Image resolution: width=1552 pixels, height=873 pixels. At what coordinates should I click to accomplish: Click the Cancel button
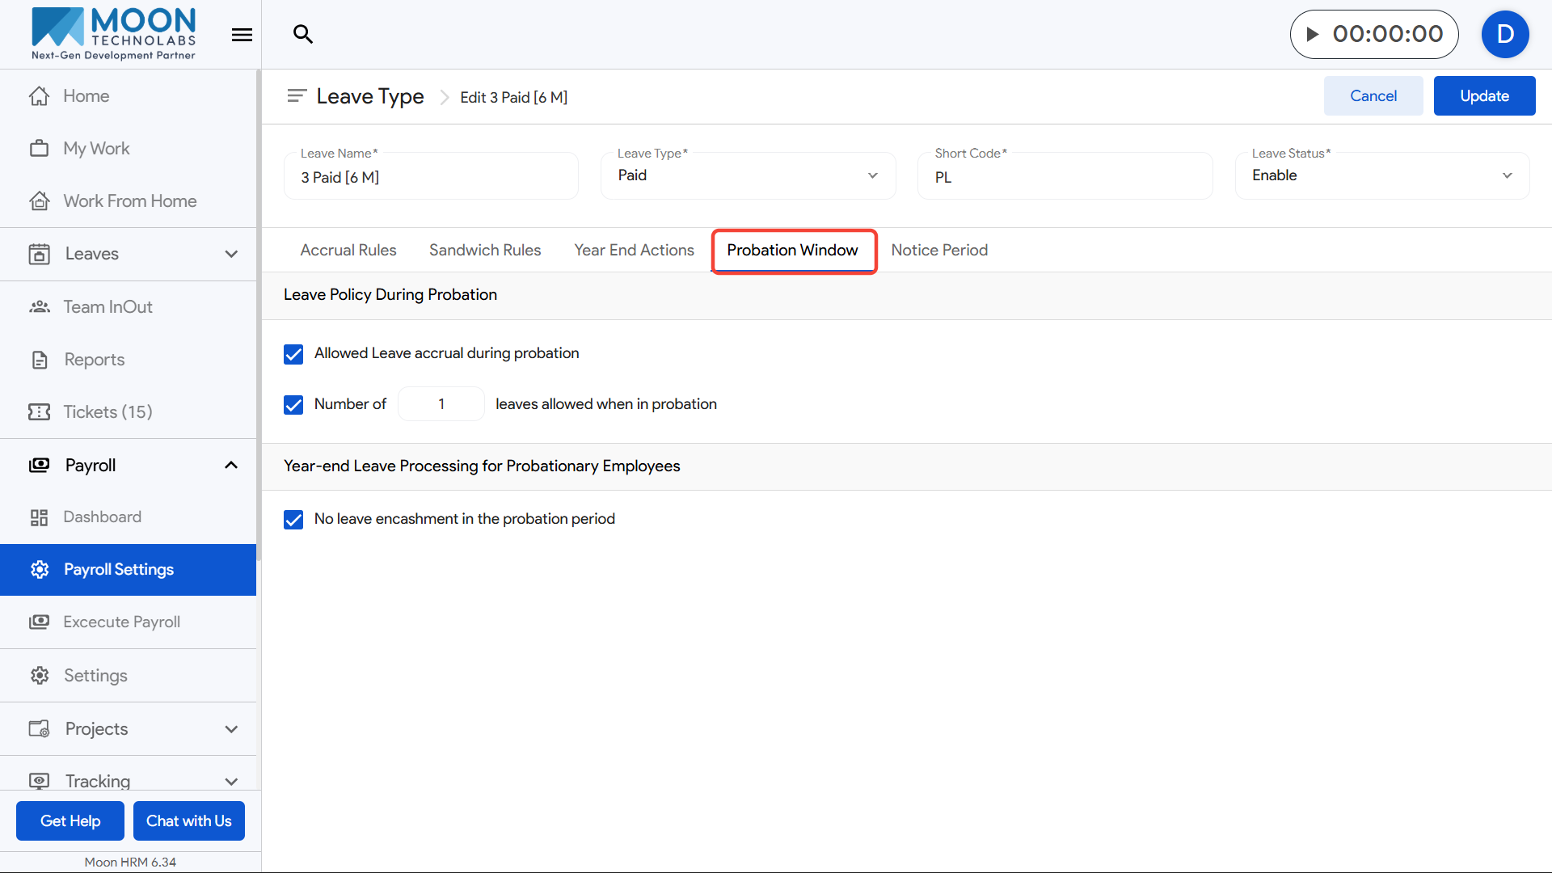tap(1373, 96)
